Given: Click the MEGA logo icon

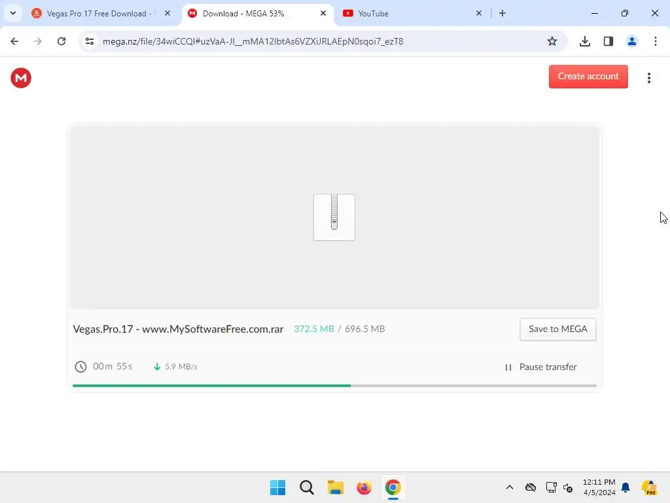Looking at the screenshot, I should coord(21,78).
